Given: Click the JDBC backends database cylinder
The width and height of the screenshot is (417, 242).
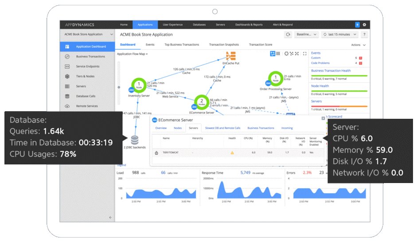Looking at the screenshot, I should (x=135, y=140).
